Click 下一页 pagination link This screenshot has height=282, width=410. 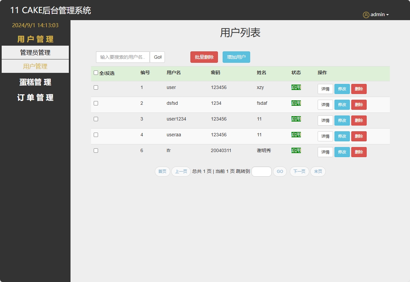299,171
